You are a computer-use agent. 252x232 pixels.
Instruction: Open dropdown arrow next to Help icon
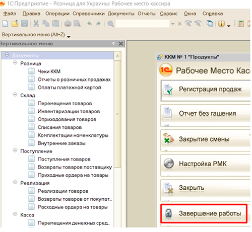click(x=229, y=26)
